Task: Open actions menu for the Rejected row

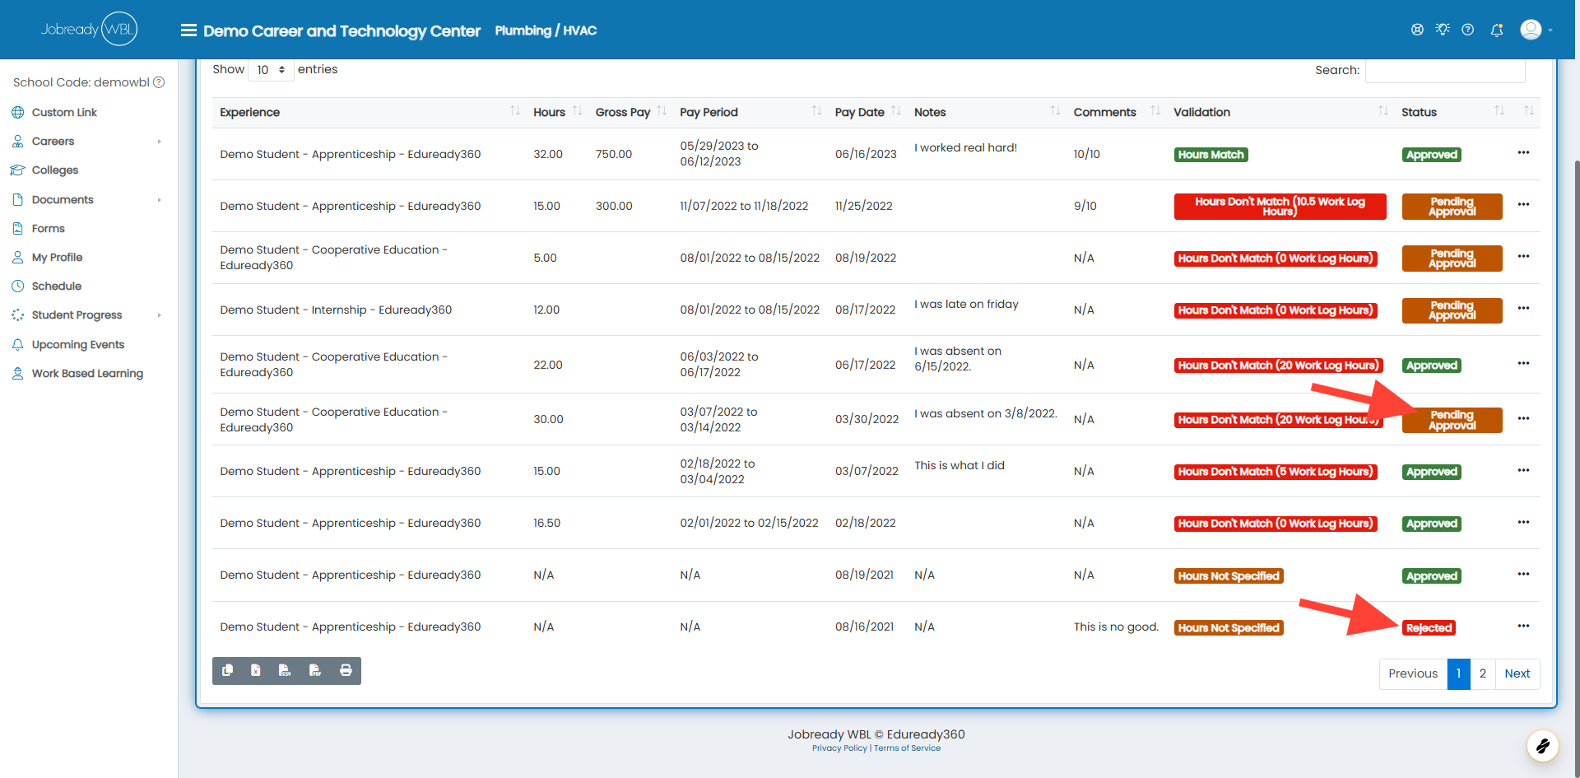Action: tap(1523, 626)
